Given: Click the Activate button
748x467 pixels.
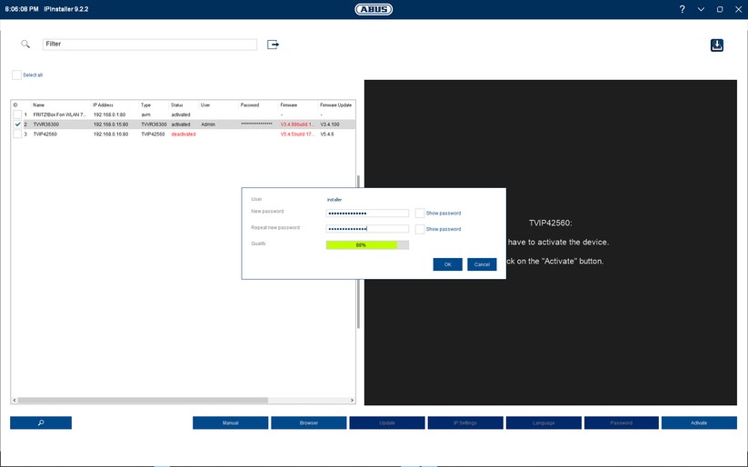Looking at the screenshot, I should [698, 422].
